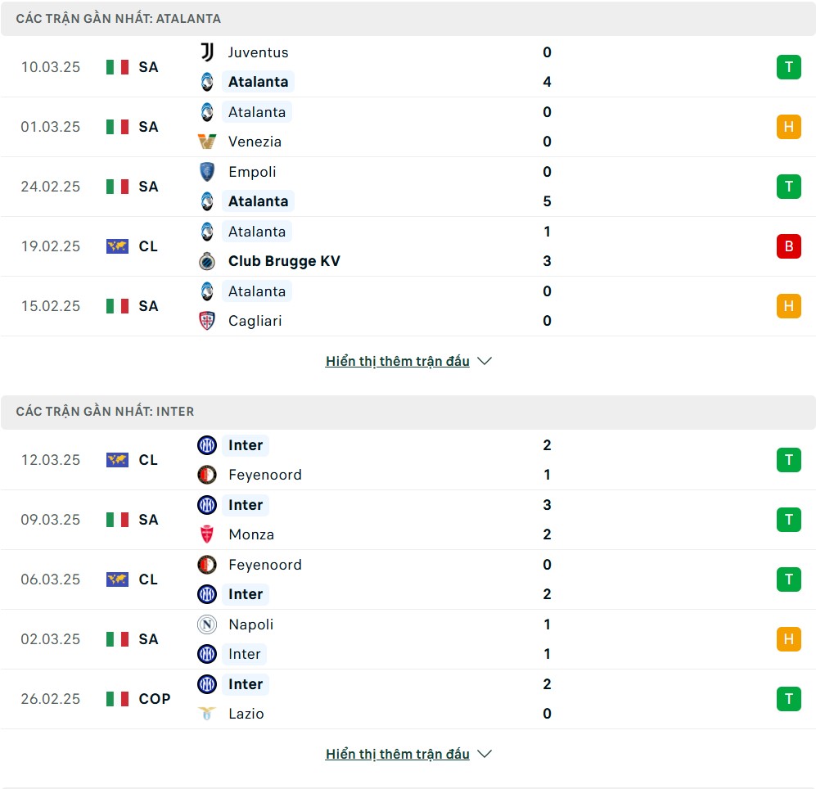
Task: Click the Empoli club crest
Action: point(207,172)
